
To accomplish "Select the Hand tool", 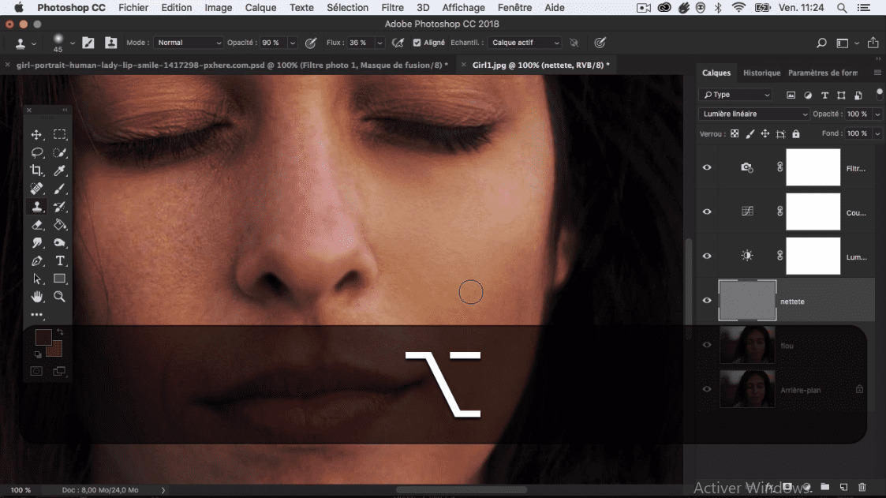I will pos(36,297).
